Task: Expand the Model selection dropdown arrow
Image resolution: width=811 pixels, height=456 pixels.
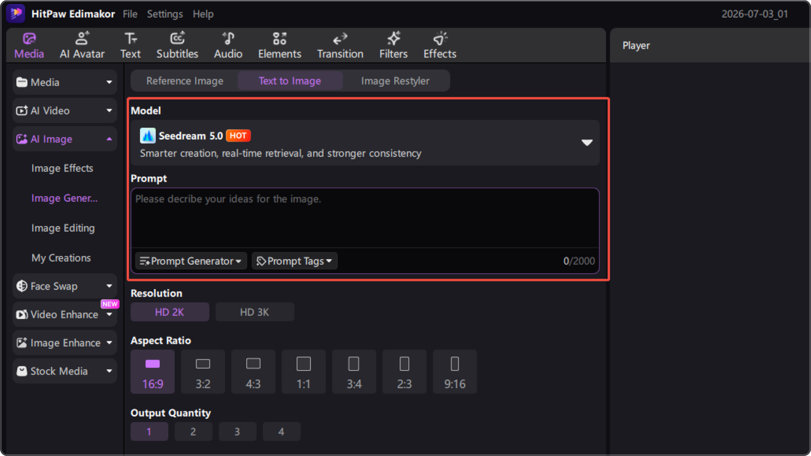Action: 587,142
